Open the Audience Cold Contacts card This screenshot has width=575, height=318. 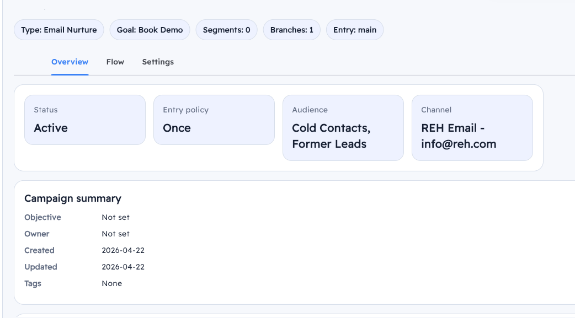(x=343, y=128)
